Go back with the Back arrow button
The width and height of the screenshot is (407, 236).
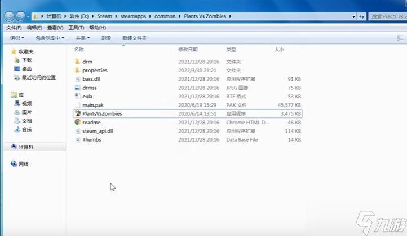click(x=10, y=16)
